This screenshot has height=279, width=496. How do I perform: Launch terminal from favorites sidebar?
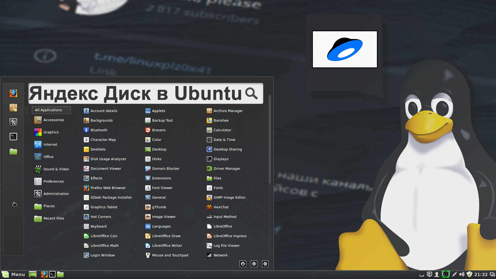tap(13, 137)
